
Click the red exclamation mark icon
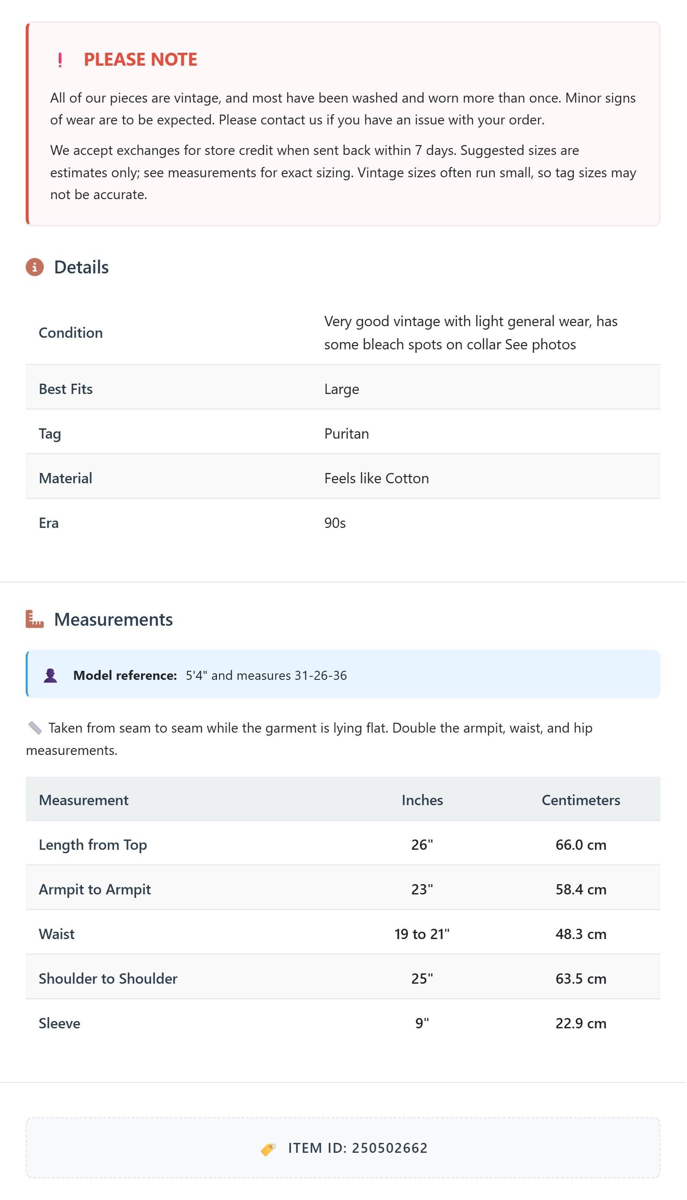coord(60,60)
